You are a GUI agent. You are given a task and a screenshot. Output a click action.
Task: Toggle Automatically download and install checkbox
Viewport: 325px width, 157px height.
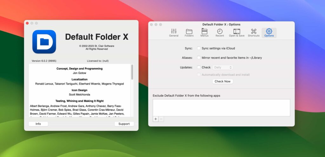click(x=199, y=75)
